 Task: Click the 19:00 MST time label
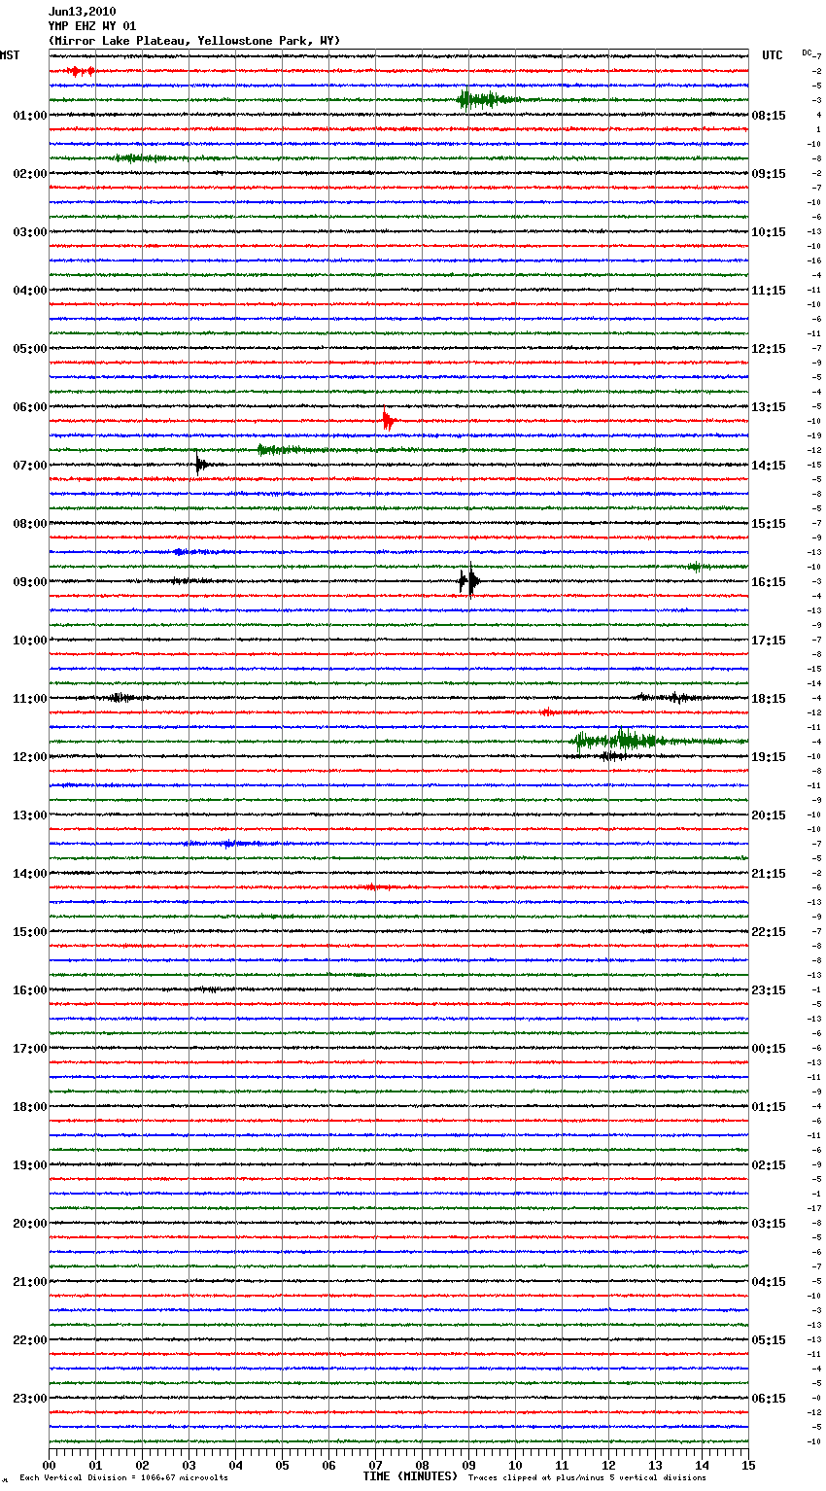point(30,1165)
